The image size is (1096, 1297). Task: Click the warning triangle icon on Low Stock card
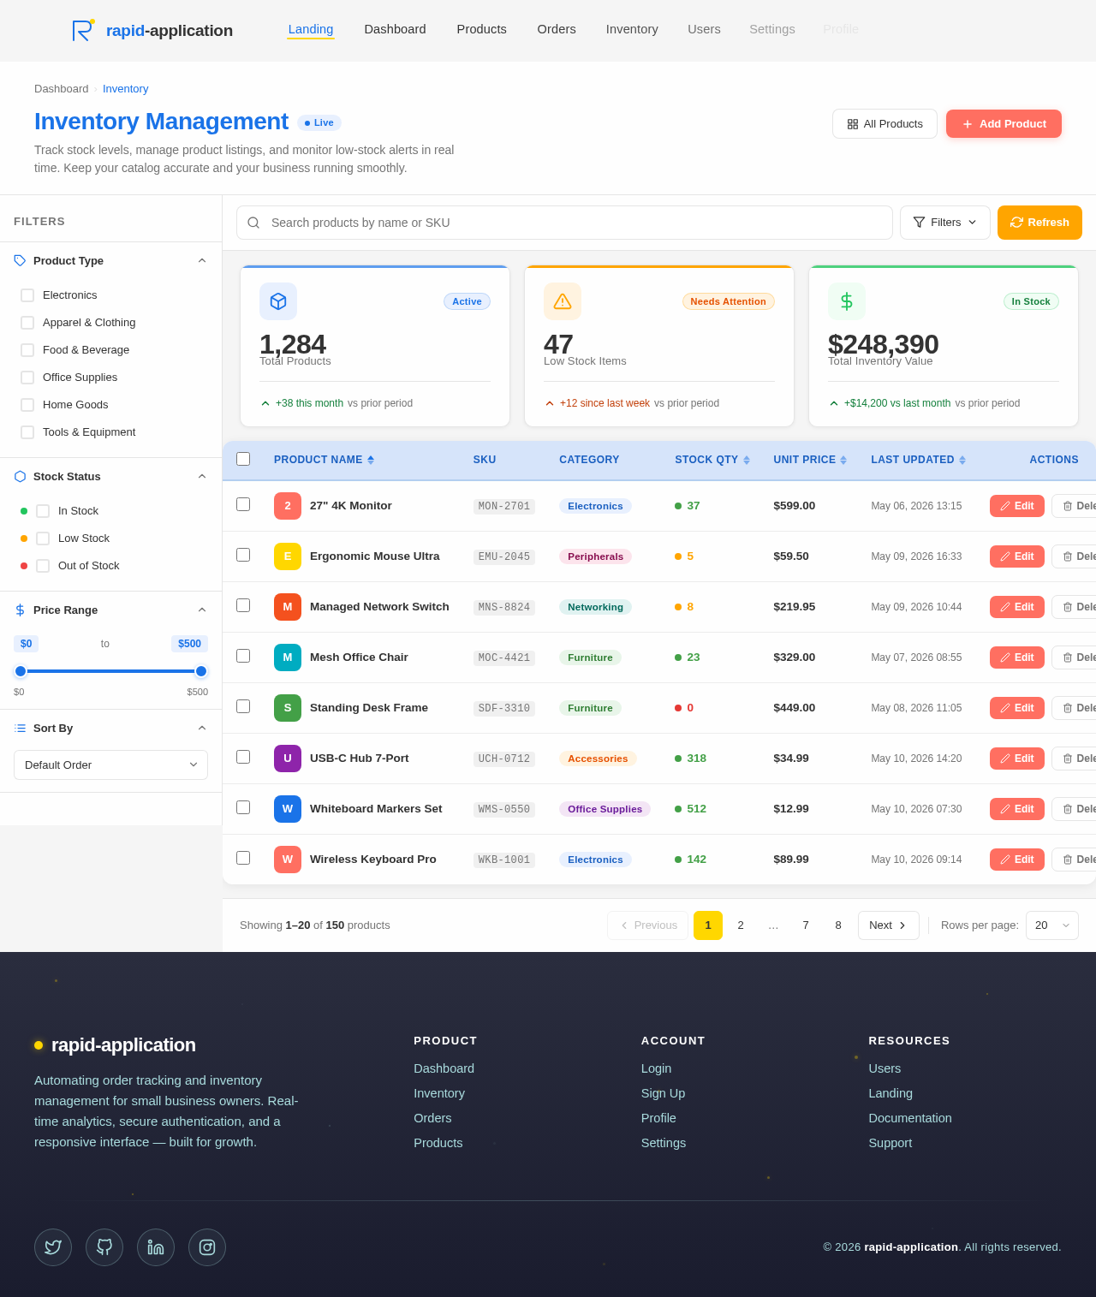click(x=563, y=301)
